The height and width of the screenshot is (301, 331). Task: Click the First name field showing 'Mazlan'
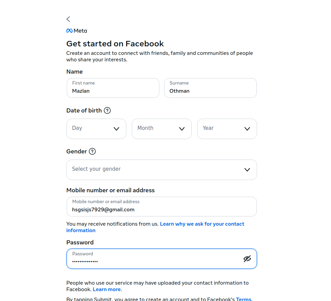point(113,88)
